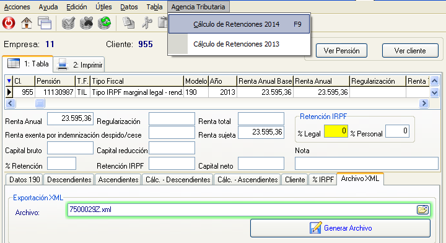Click the red power exit icon
This screenshot has width=446, height=243.
click(x=9, y=23)
